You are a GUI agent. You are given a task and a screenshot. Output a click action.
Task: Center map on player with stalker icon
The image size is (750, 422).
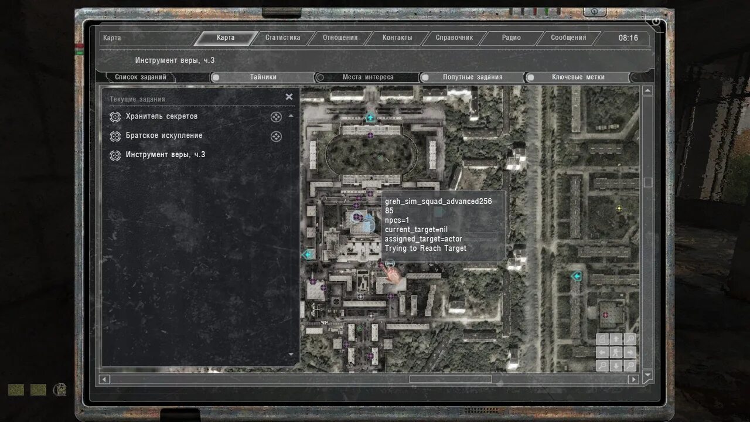click(616, 352)
